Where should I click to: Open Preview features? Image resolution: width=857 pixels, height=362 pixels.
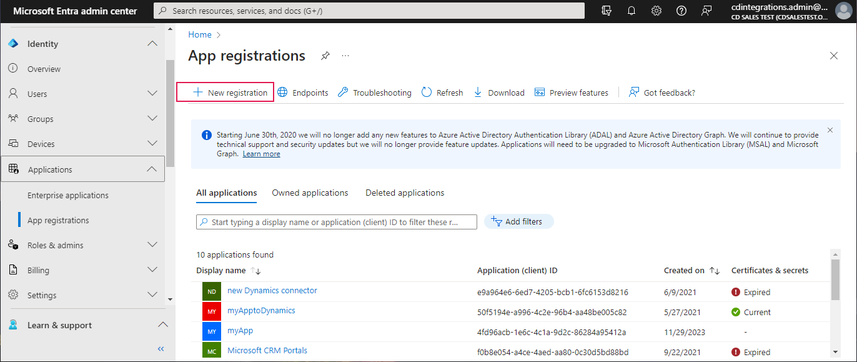click(x=571, y=92)
